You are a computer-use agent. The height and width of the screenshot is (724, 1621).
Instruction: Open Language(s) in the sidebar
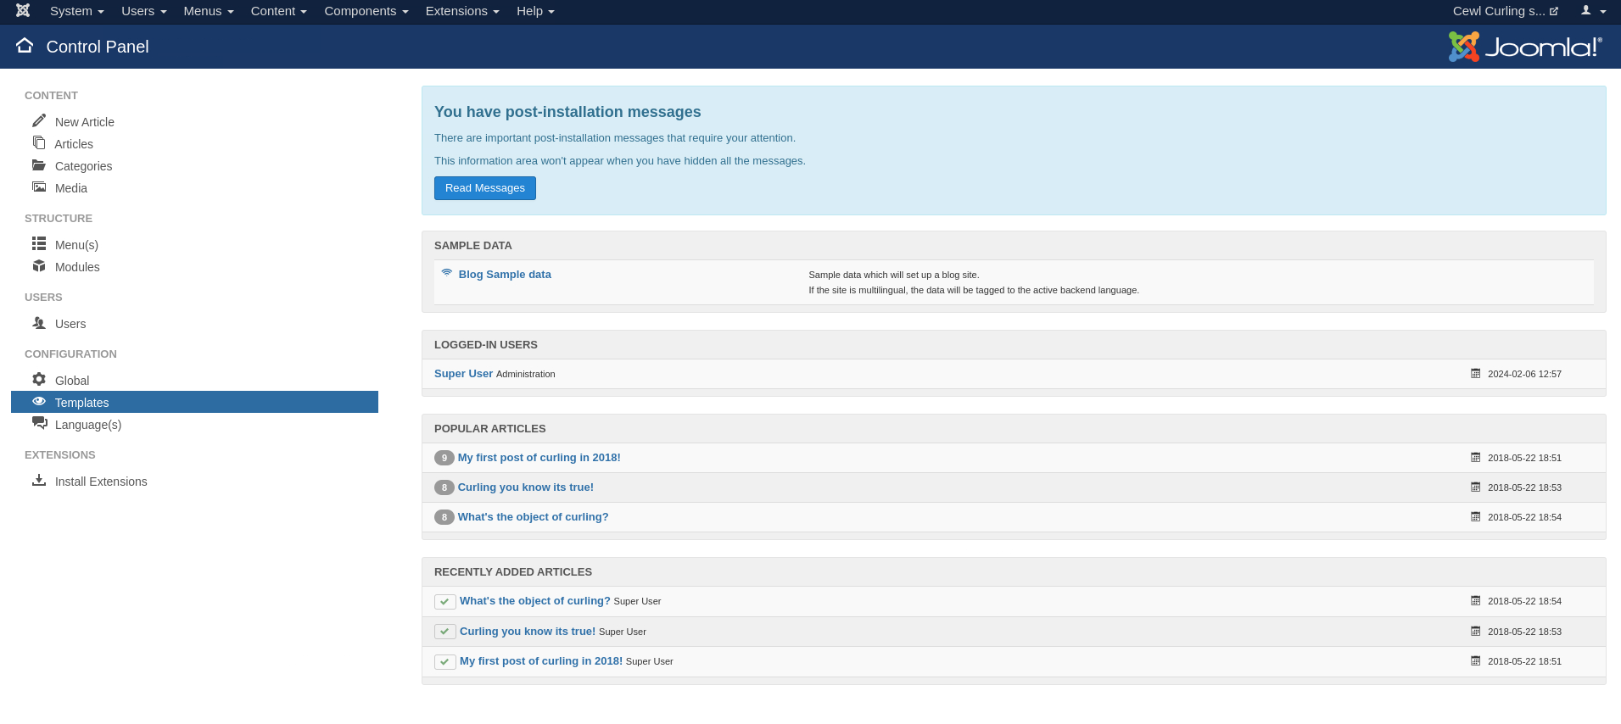[x=88, y=425]
